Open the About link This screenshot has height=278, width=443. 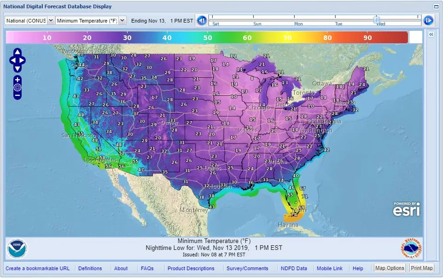pos(121,268)
